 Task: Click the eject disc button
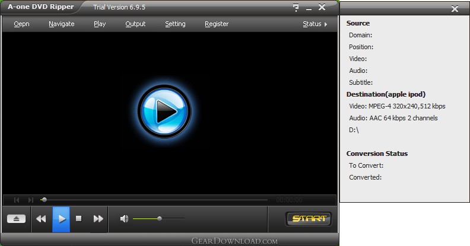(16, 219)
